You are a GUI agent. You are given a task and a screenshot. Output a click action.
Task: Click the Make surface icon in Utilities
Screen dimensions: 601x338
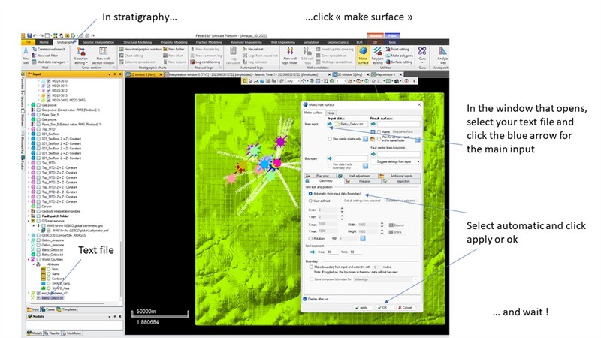(x=363, y=55)
